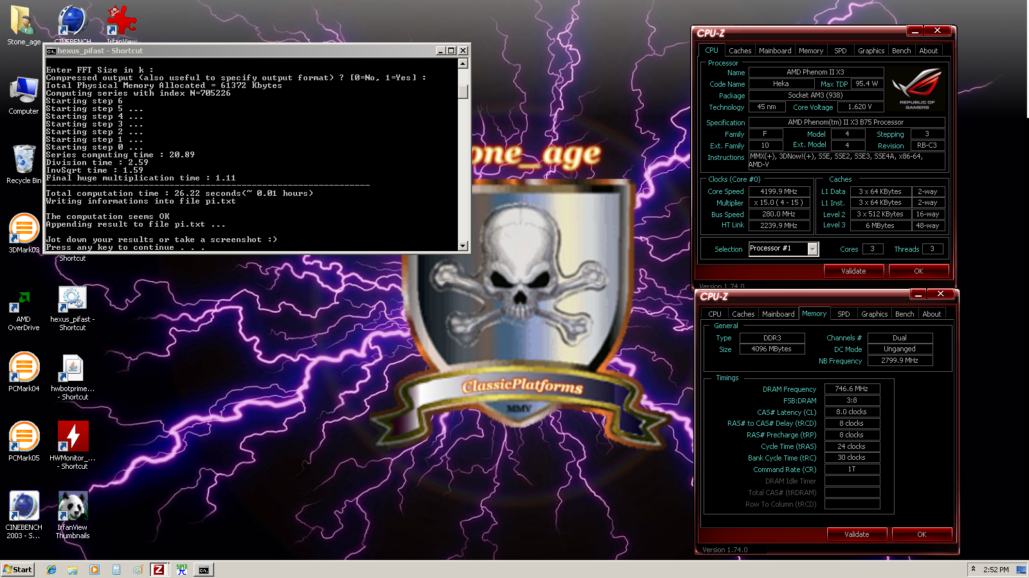Image resolution: width=1029 pixels, height=578 pixels.
Task: Click Validate in the upper CPU-Z window
Action: point(853,271)
